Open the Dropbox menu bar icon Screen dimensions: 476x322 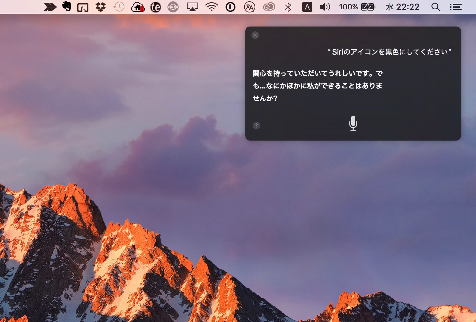click(x=101, y=7)
